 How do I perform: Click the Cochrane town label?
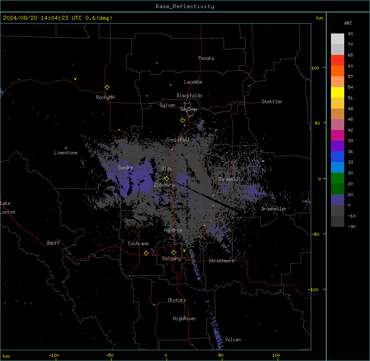coord(138,244)
